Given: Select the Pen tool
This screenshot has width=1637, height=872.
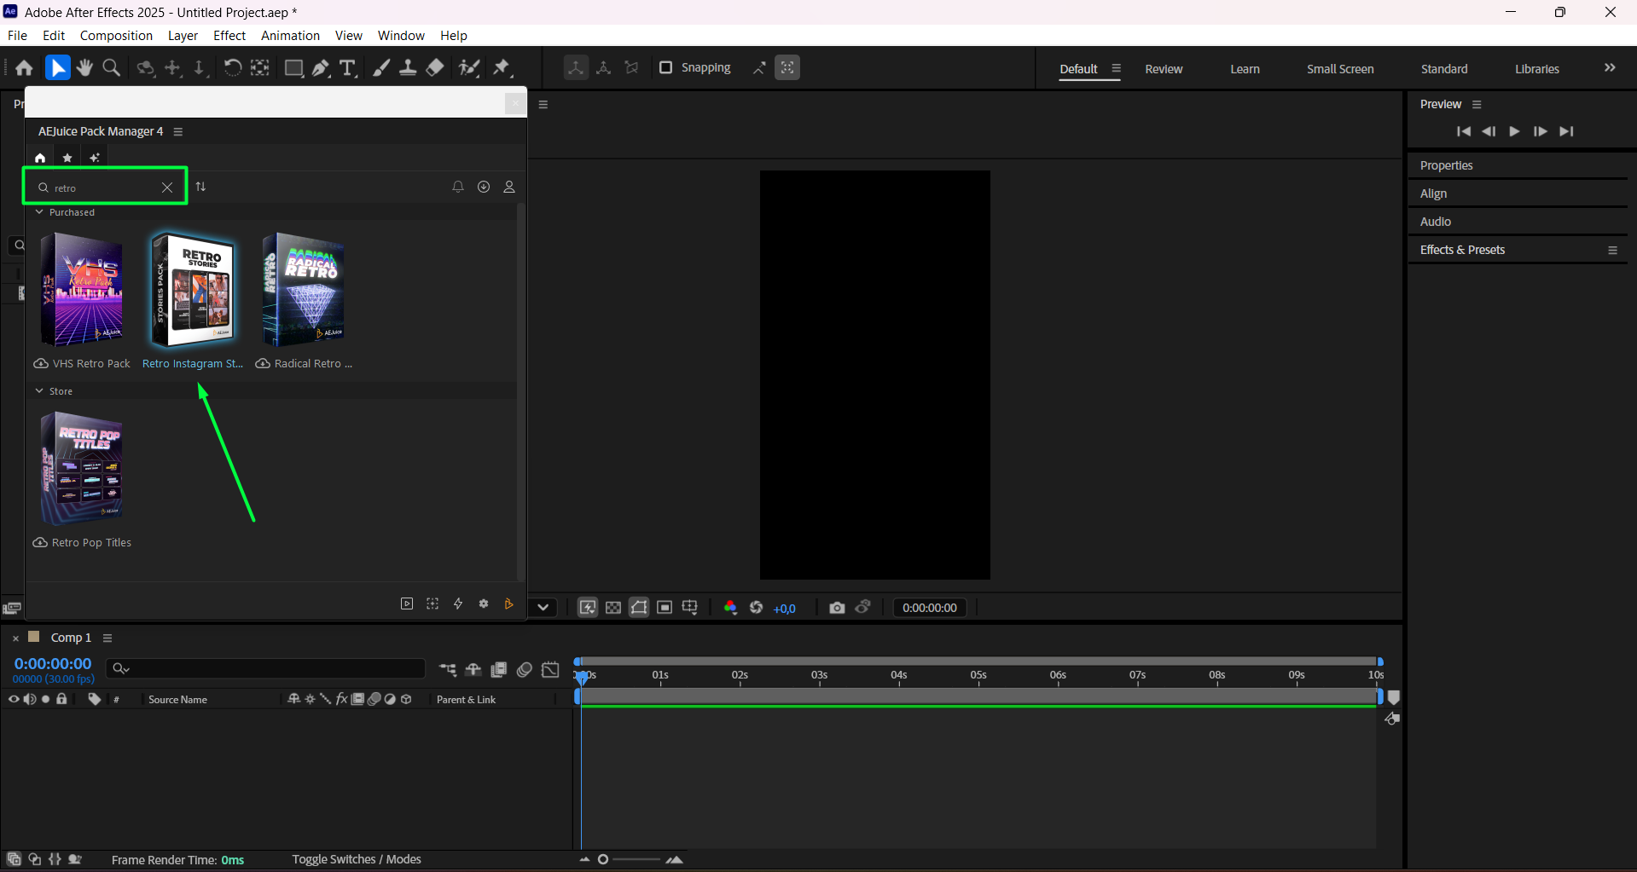Looking at the screenshot, I should coord(321,68).
